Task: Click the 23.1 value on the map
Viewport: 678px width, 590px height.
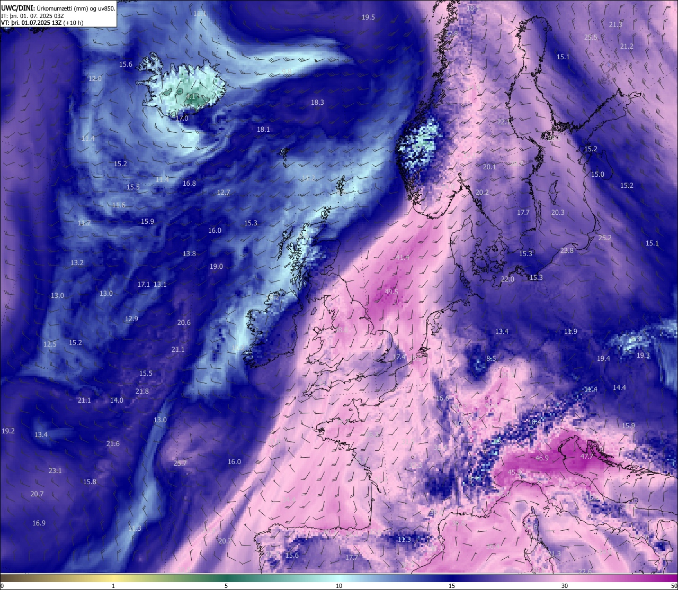Action: (x=55, y=470)
